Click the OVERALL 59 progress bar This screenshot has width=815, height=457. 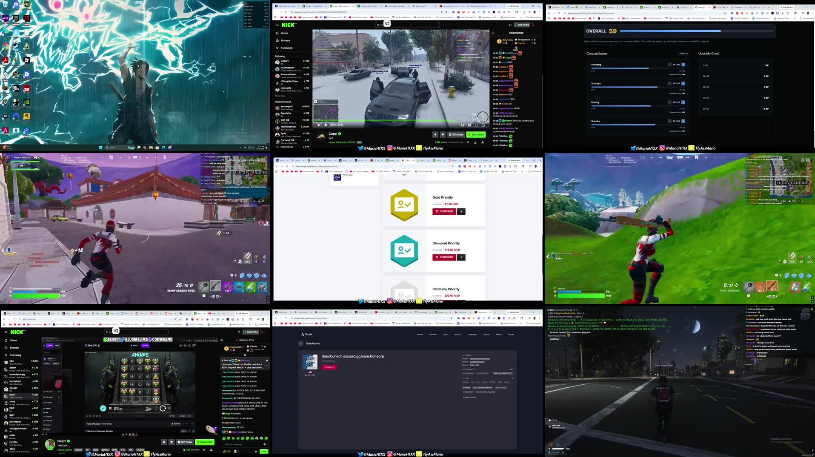698,31
